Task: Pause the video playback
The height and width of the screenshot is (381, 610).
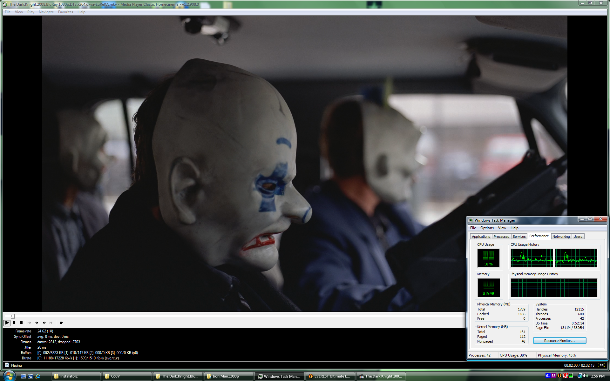Action: pyautogui.click(x=14, y=323)
